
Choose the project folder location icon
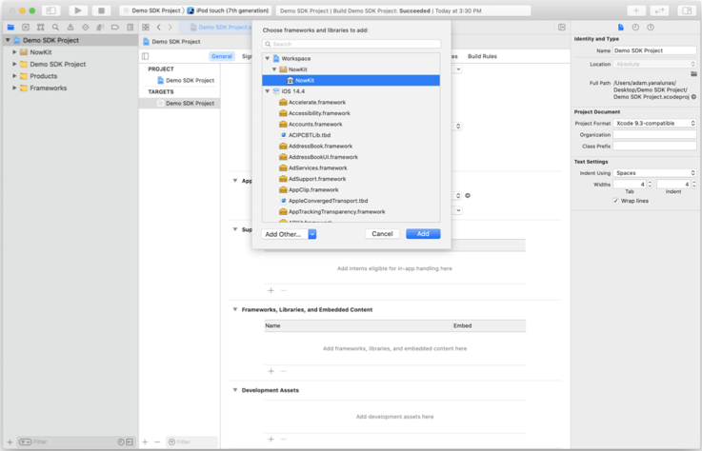point(693,74)
